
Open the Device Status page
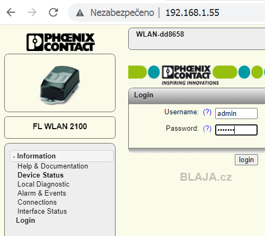pos(40,175)
